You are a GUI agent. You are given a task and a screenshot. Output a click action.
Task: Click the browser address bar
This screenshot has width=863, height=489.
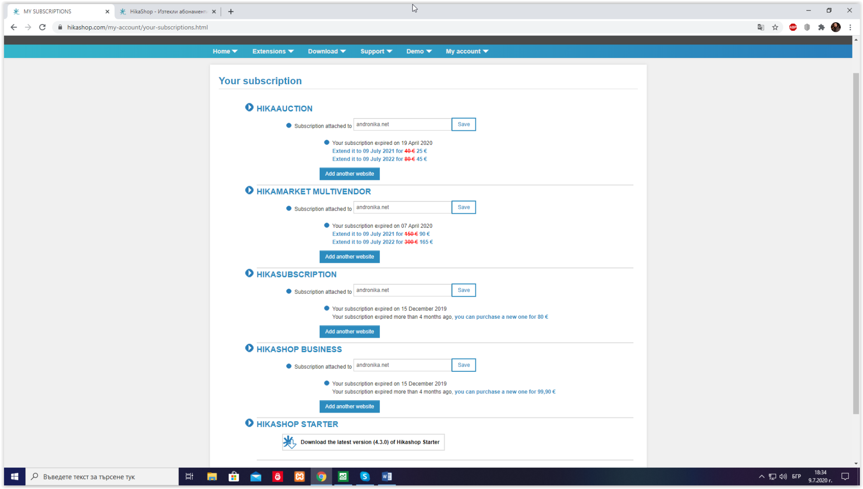click(403, 27)
